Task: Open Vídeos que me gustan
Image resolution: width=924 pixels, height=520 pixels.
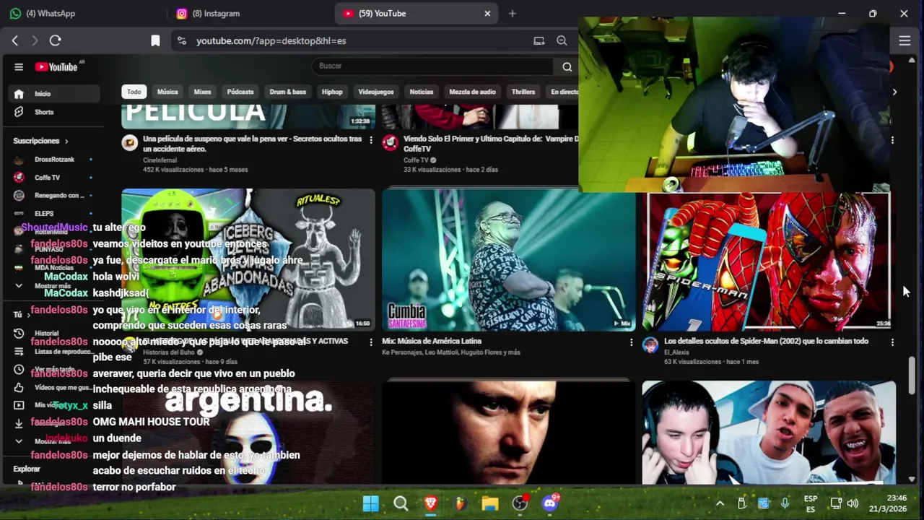Action: [x=54, y=388]
